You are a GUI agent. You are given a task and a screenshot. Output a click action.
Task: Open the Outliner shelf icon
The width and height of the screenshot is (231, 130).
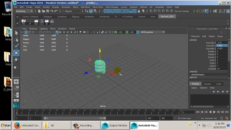[36, 22]
